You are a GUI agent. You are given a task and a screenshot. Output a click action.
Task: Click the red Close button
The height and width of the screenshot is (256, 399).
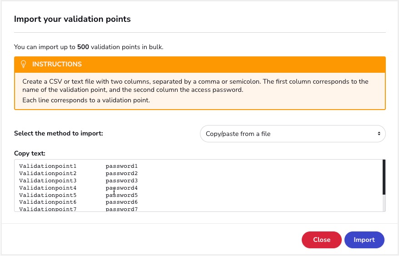(322, 240)
